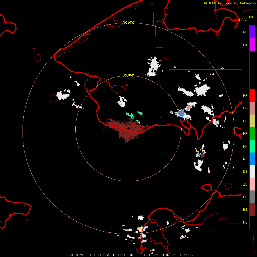257x257 pixels.
Task: Click the IC legend label
Action: pyautogui.click(x=245, y=184)
